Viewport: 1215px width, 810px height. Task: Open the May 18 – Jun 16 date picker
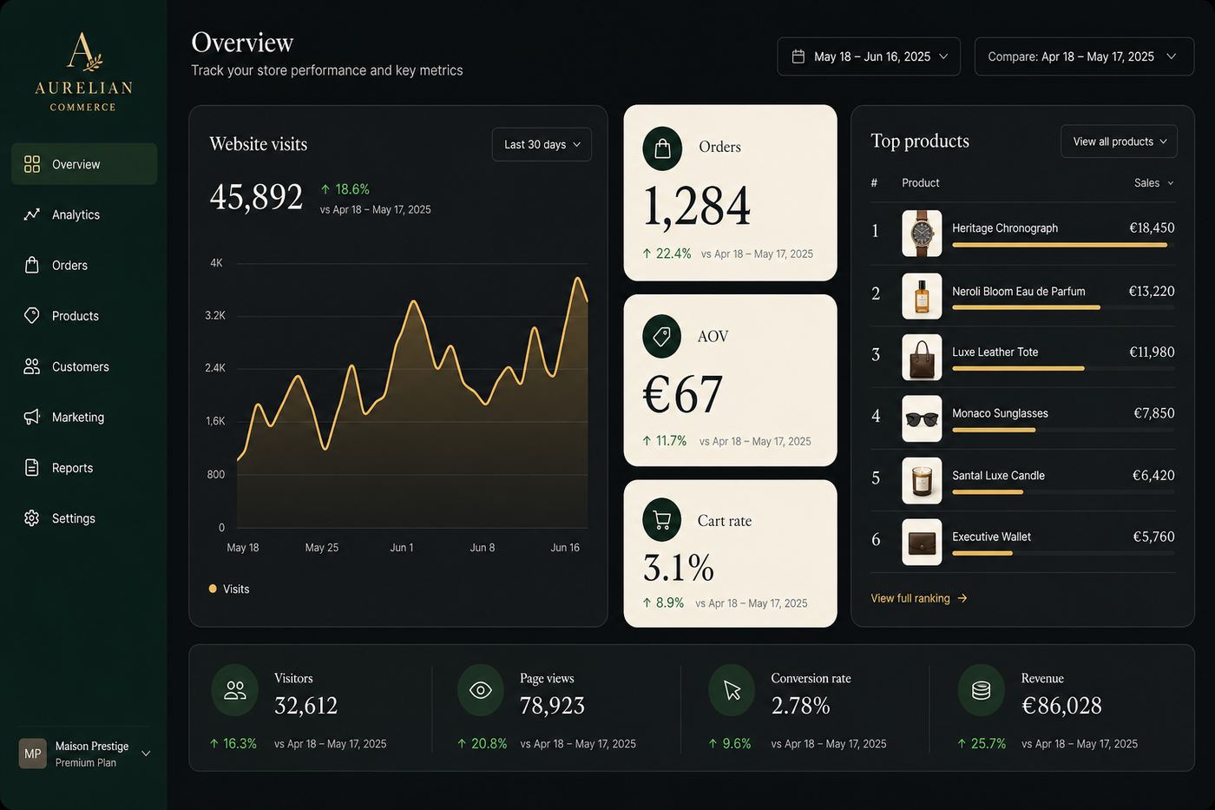869,56
